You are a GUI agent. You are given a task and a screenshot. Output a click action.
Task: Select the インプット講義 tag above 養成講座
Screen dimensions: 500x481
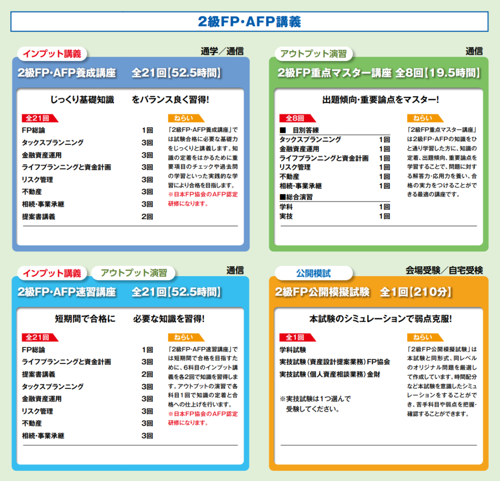pos(53,54)
